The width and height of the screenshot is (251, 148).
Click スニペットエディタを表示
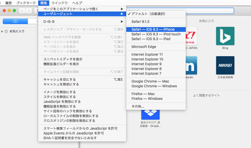[x=82, y=59]
